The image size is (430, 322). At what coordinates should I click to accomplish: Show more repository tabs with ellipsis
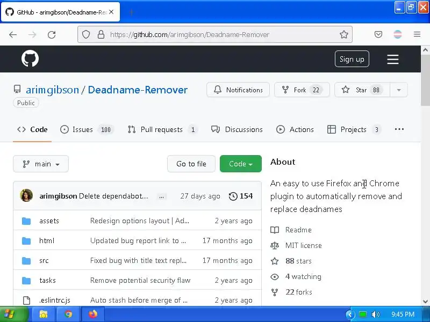point(399,129)
